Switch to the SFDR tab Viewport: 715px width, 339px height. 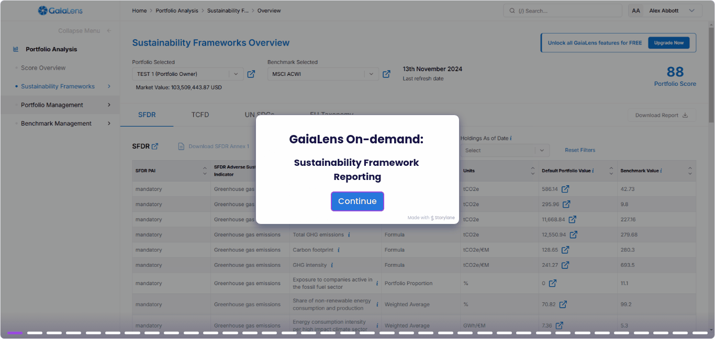[147, 115]
